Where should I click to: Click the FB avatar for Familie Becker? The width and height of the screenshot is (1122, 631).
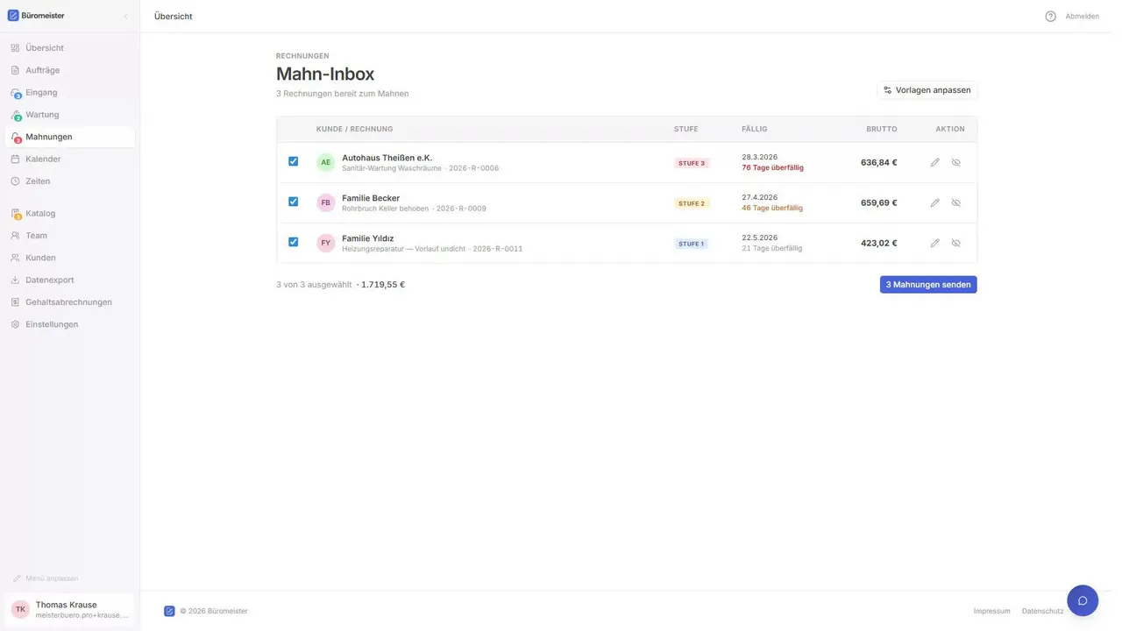tap(326, 202)
